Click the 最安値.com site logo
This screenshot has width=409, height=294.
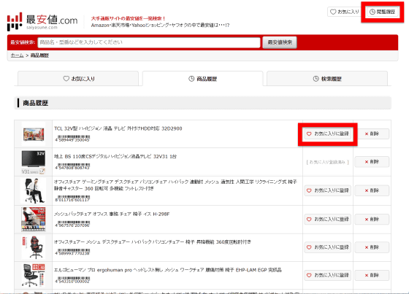pos(42,21)
